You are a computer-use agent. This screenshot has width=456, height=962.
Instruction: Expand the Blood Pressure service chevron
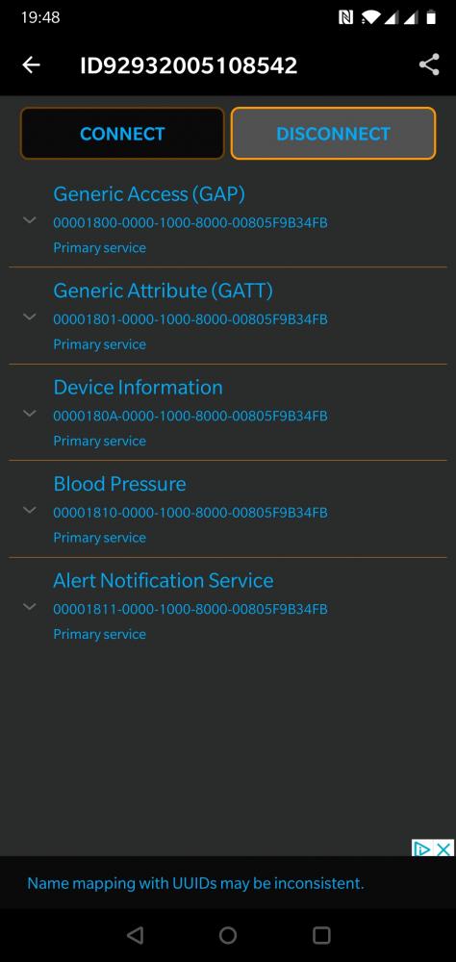(x=30, y=509)
